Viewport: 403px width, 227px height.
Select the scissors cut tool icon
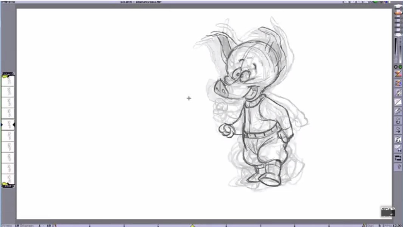pyautogui.click(x=398, y=93)
